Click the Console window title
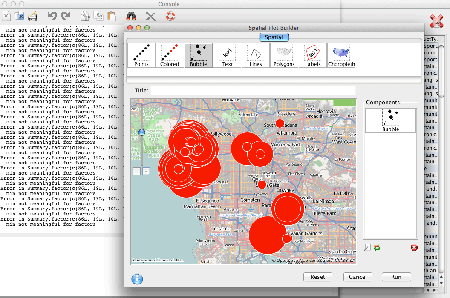 pyautogui.click(x=169, y=4)
